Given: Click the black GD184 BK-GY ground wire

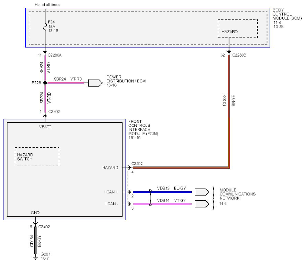Looking at the screenshot, I should 35,240.
